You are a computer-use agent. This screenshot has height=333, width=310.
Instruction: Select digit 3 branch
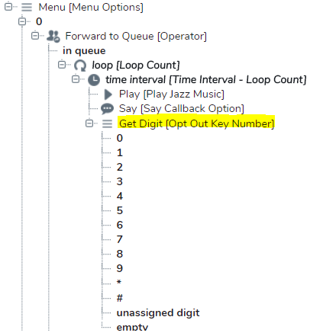pyautogui.click(x=120, y=181)
